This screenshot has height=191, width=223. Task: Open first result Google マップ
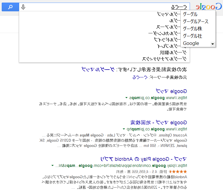171,91
